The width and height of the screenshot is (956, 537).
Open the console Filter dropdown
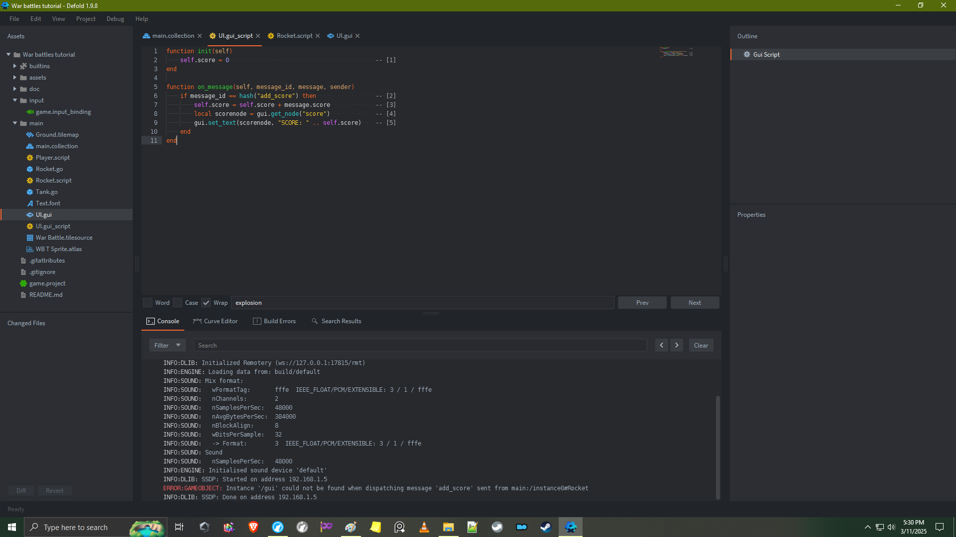[167, 346]
